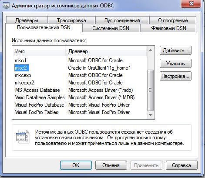The height and width of the screenshot is (178, 205).
Task: Select the mkc1 data source
Action: [x=20, y=60]
